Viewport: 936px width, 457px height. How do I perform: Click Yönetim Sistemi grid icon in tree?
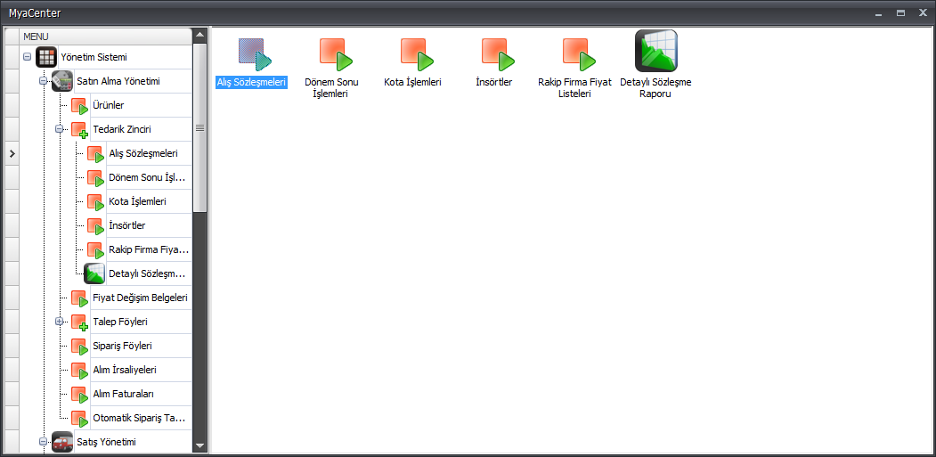click(x=46, y=57)
